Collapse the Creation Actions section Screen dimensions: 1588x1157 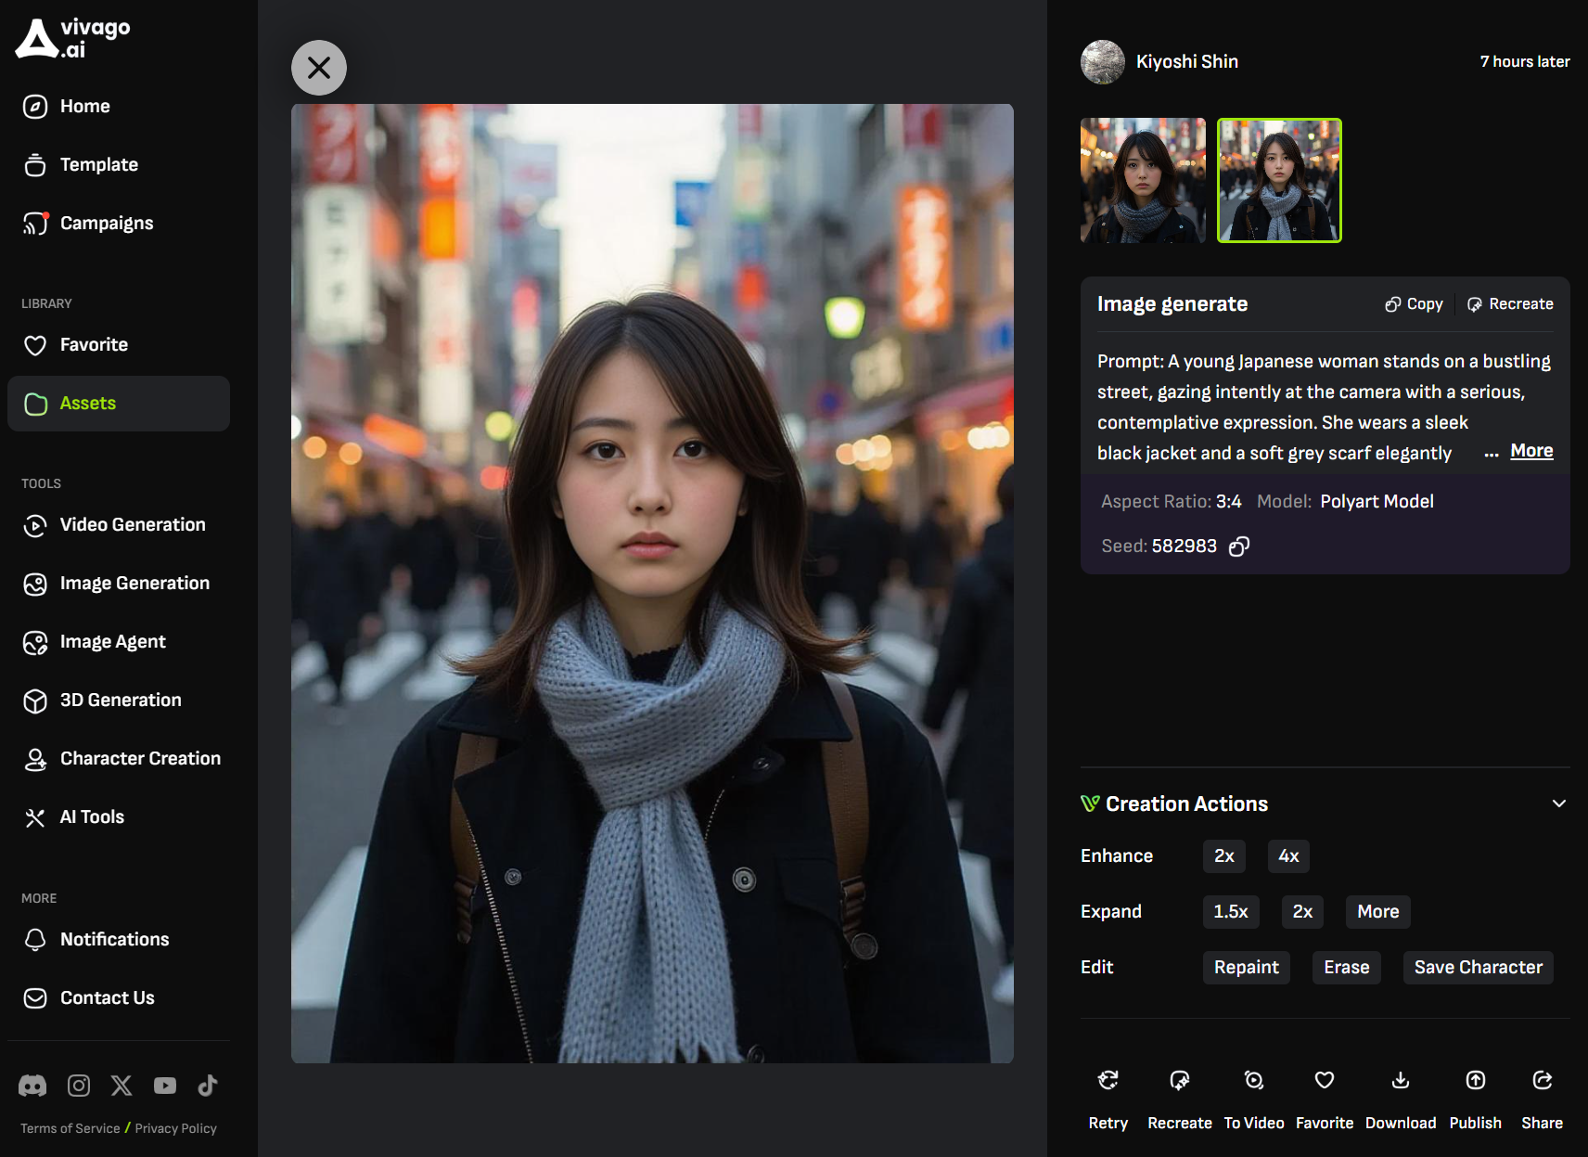click(x=1558, y=803)
